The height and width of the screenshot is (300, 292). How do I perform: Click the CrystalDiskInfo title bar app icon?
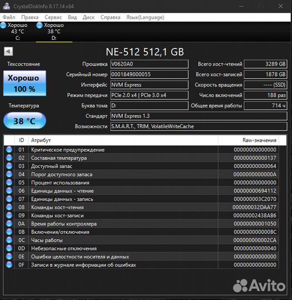[x=6, y=6]
